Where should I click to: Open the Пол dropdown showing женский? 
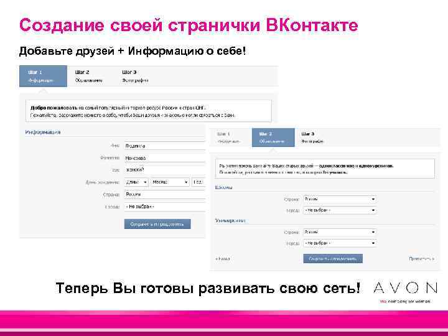(x=164, y=170)
